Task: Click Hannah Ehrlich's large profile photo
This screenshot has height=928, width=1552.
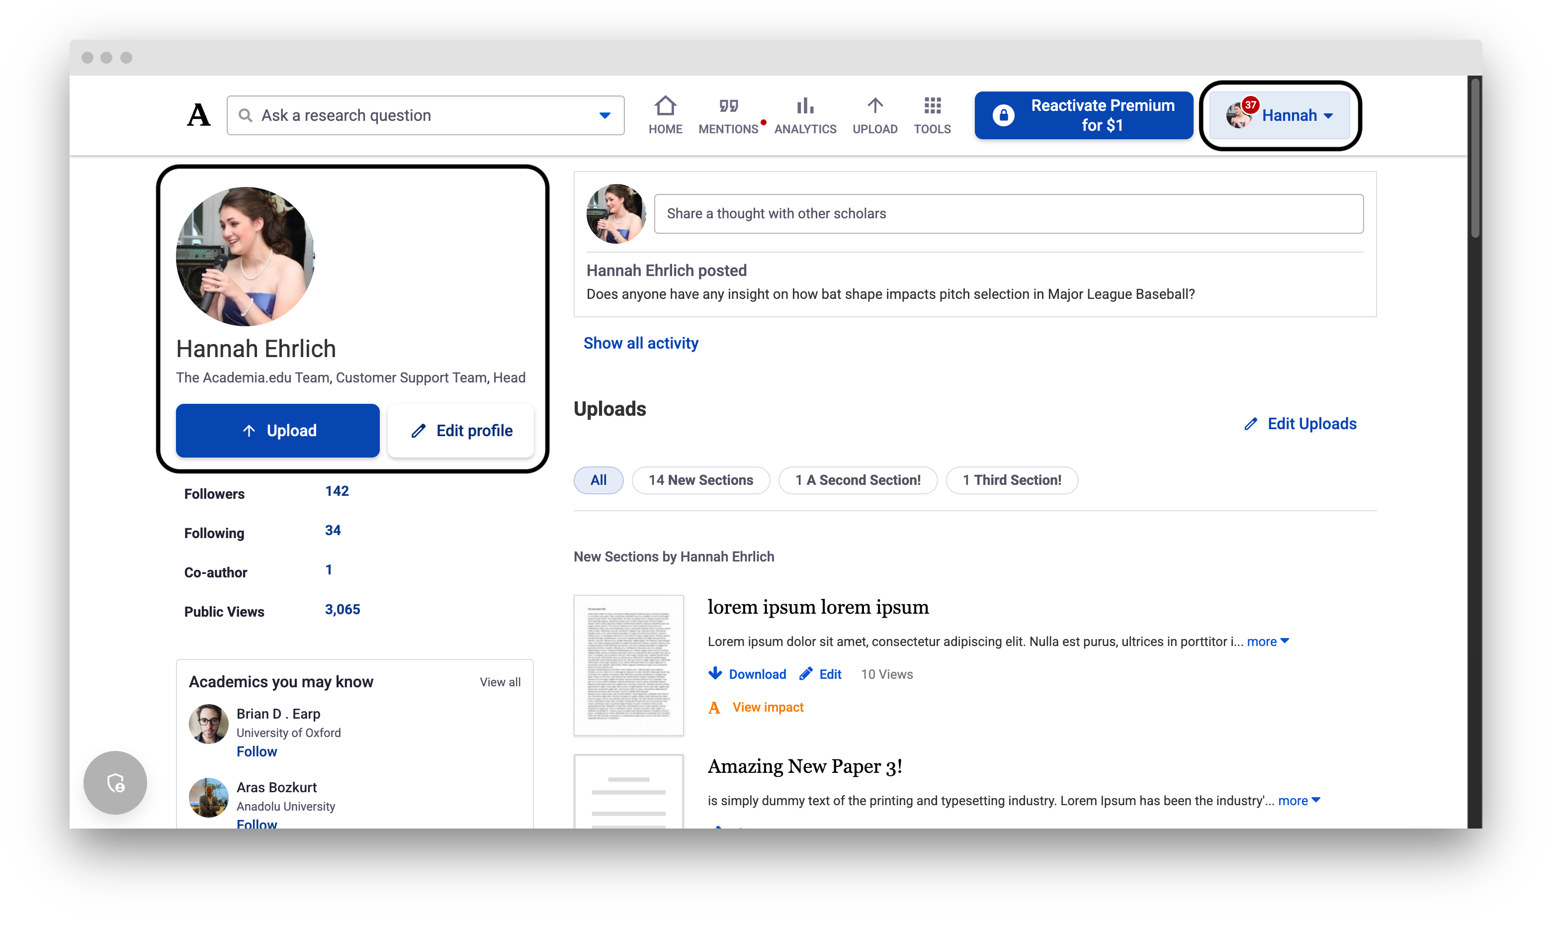Action: point(246,257)
